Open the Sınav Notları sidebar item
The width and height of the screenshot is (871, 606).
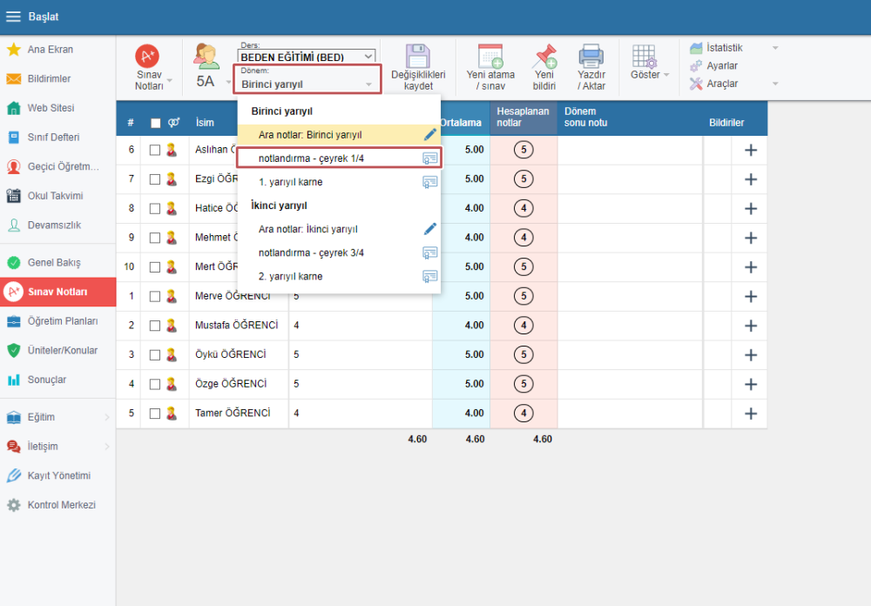[x=57, y=292]
